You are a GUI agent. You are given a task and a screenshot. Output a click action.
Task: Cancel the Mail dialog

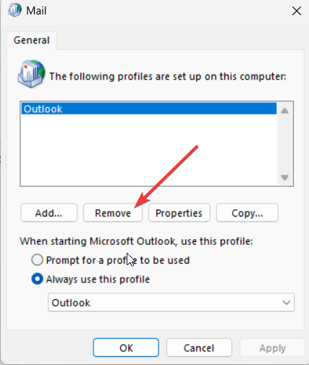(199, 348)
